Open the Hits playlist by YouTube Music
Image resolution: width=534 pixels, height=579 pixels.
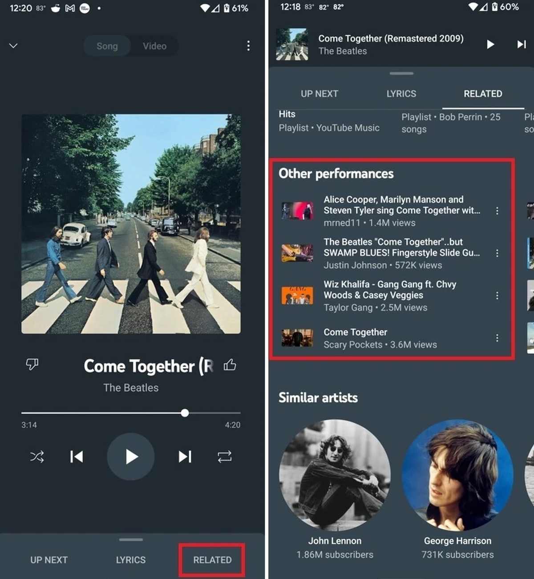pos(329,121)
